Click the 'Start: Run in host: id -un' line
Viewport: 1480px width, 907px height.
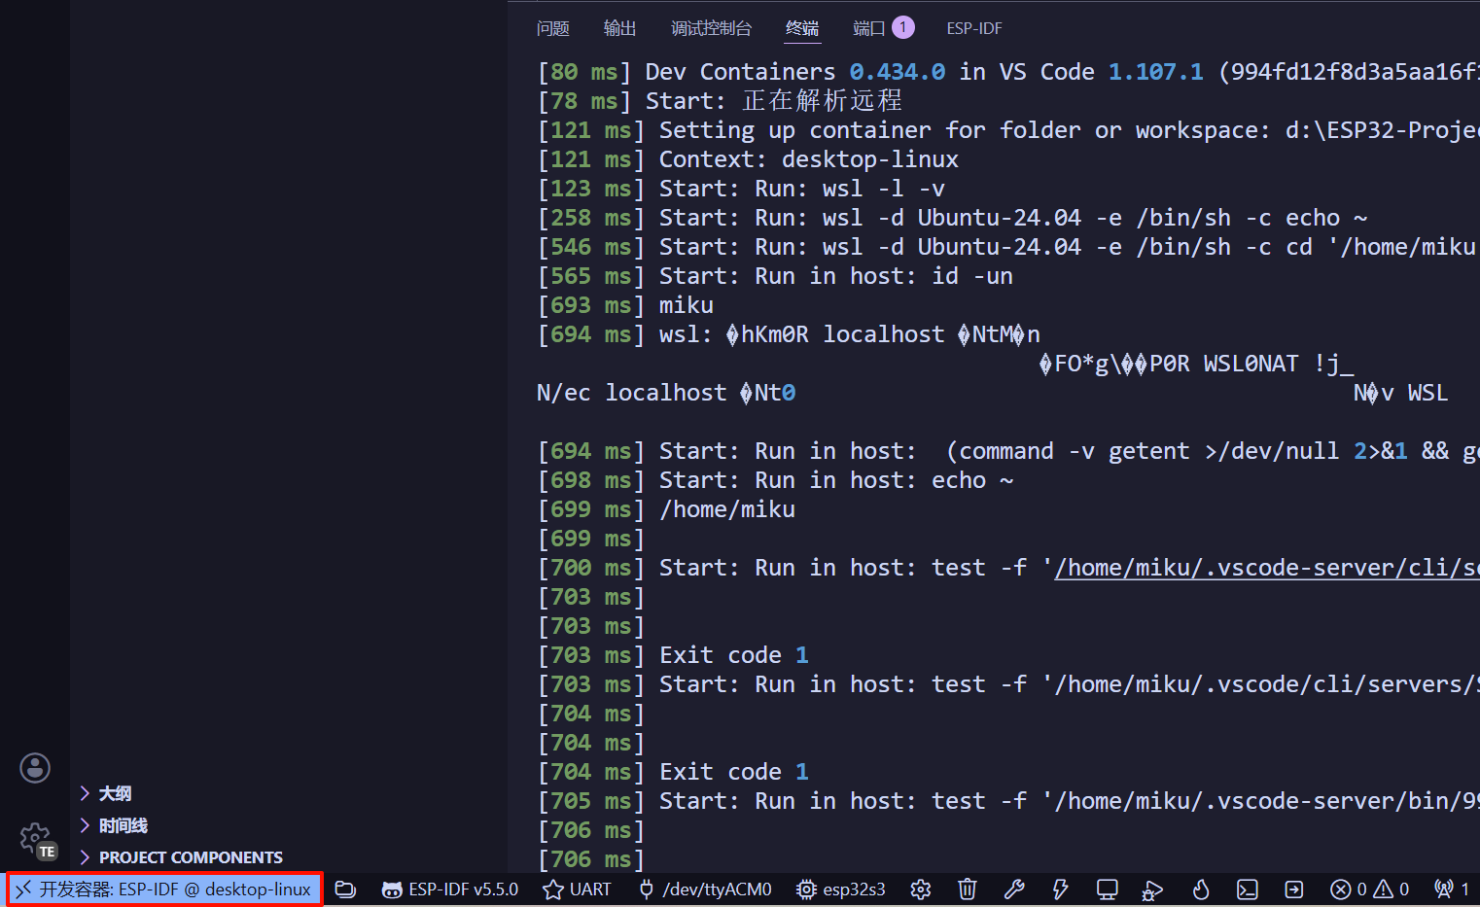click(x=836, y=276)
